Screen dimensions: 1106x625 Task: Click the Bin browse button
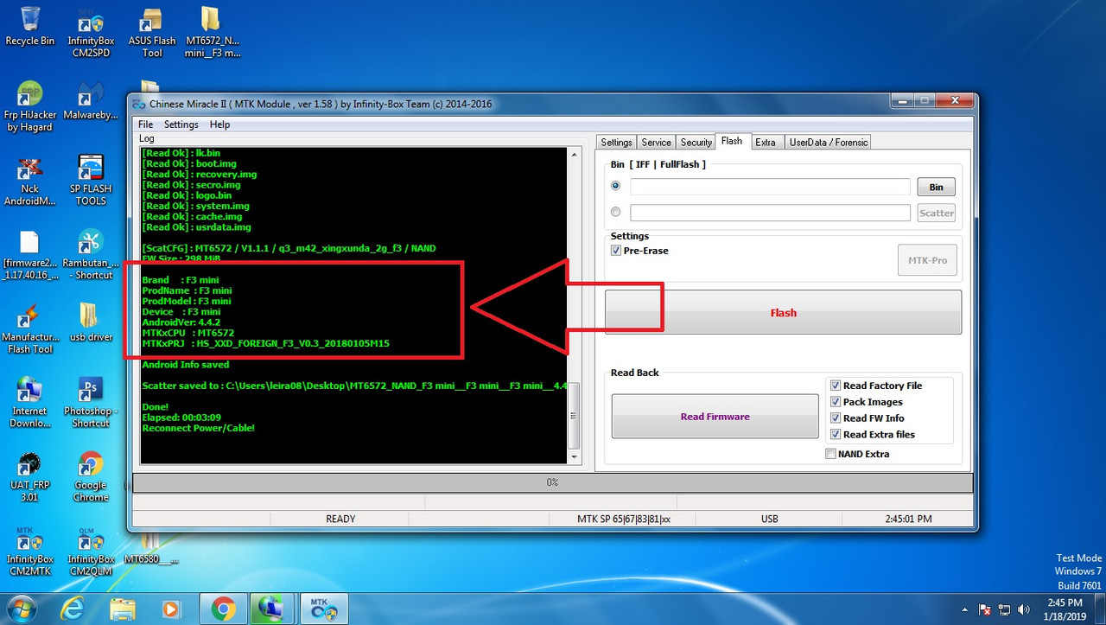coord(937,187)
